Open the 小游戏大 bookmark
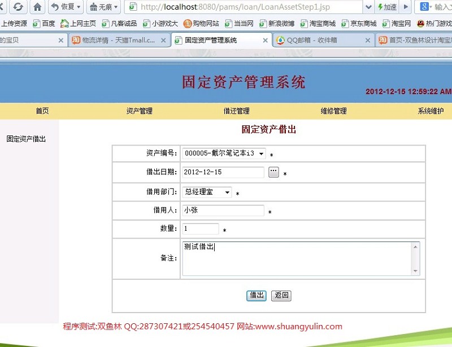Viewport: 452px width, 347px height. (160, 24)
